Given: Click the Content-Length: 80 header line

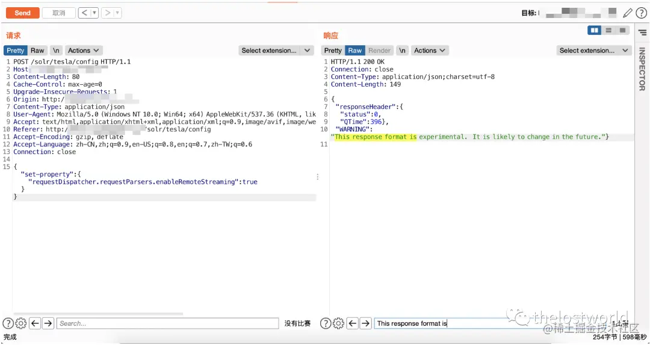Looking at the screenshot, I should 46,76.
